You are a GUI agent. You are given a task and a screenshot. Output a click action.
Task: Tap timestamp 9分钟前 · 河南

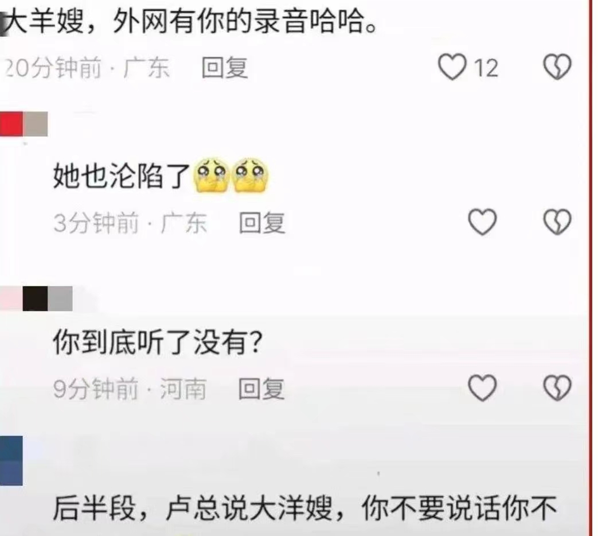(x=130, y=389)
